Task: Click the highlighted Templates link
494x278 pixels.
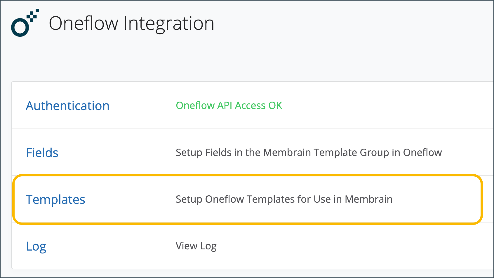Action: [55, 199]
